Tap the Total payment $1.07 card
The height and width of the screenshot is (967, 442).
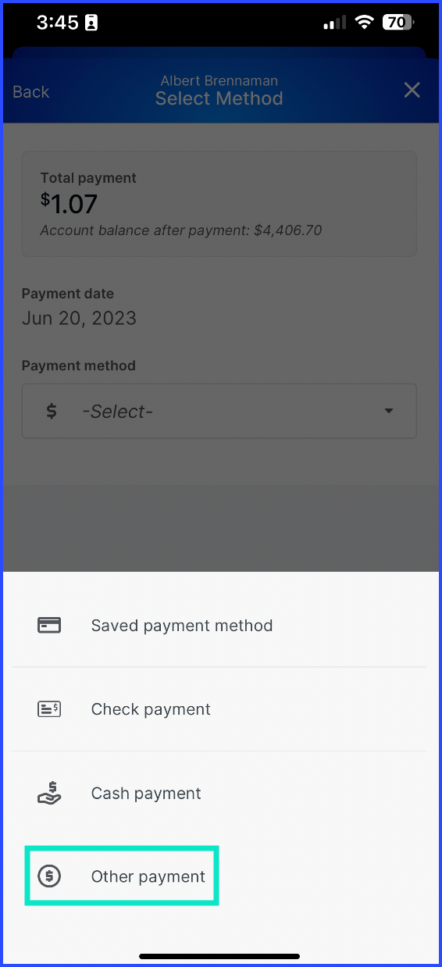pyautogui.click(x=219, y=204)
